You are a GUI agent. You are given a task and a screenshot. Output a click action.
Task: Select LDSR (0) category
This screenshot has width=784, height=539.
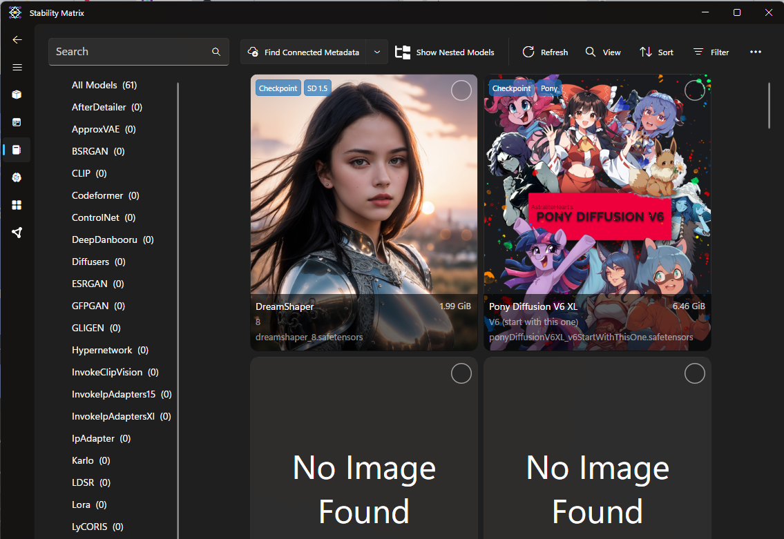91,482
